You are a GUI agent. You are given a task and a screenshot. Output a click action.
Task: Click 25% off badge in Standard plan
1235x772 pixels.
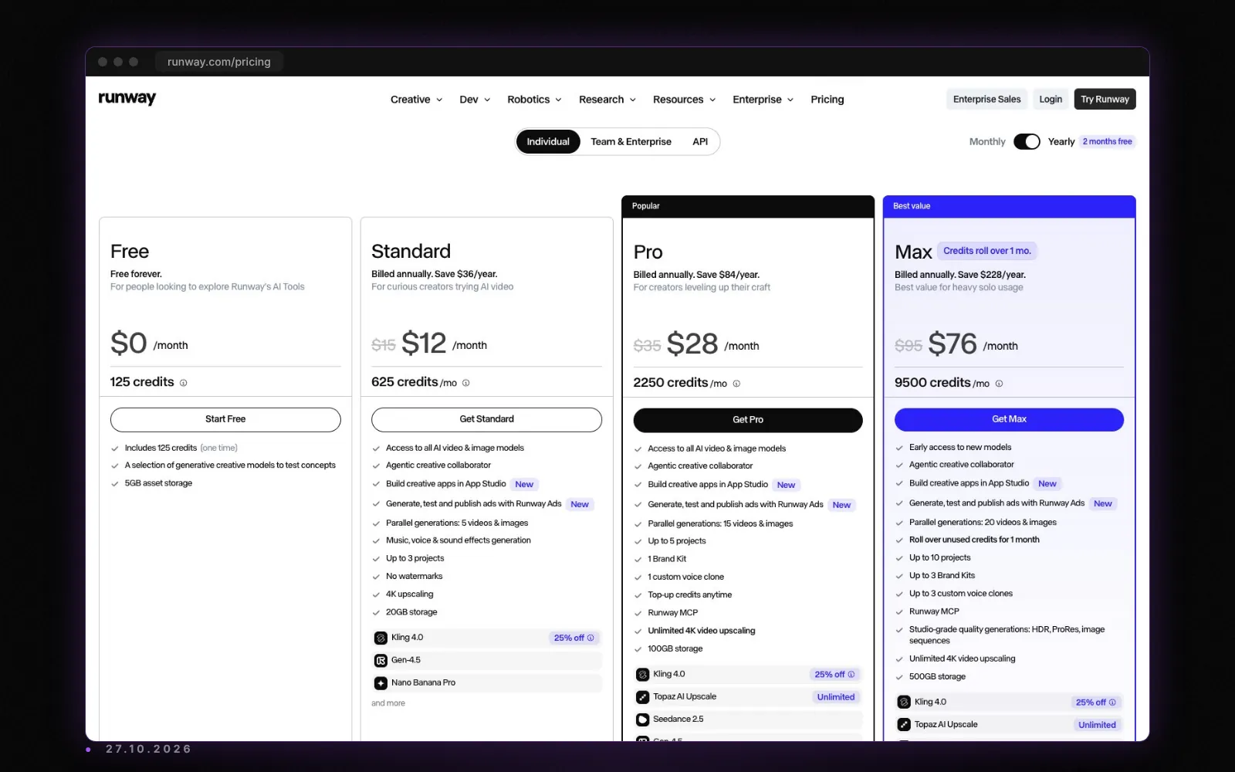(x=574, y=638)
